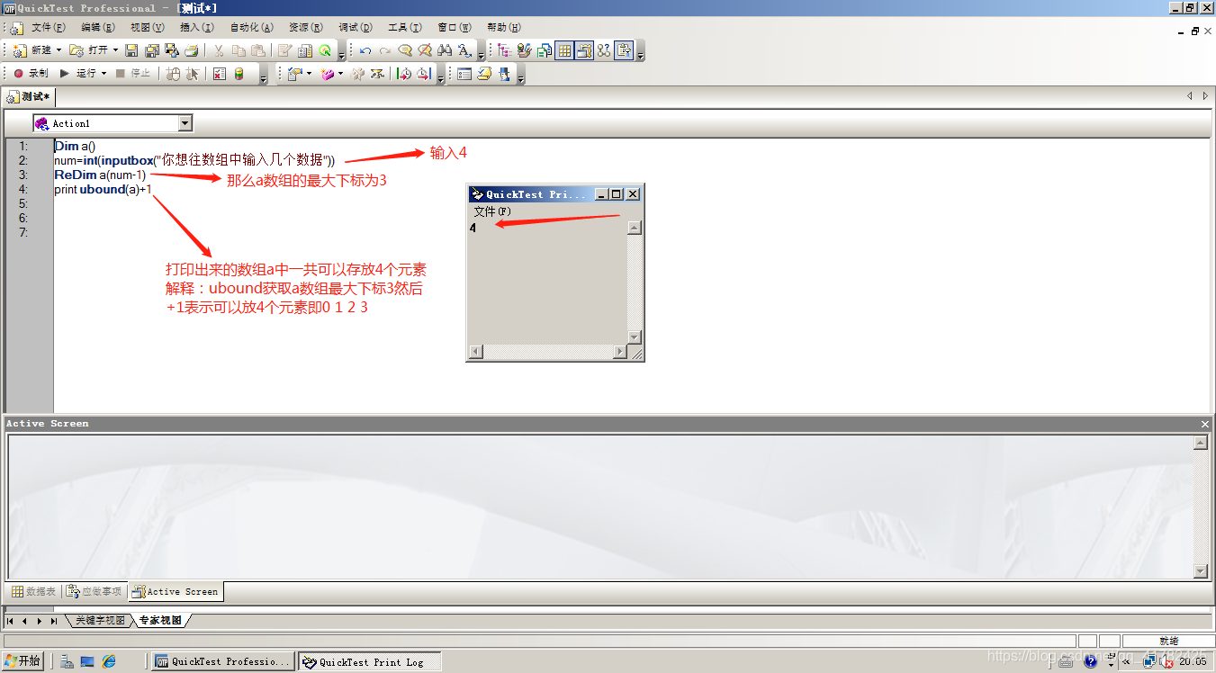Select the 测试* document tab

pos(29,96)
